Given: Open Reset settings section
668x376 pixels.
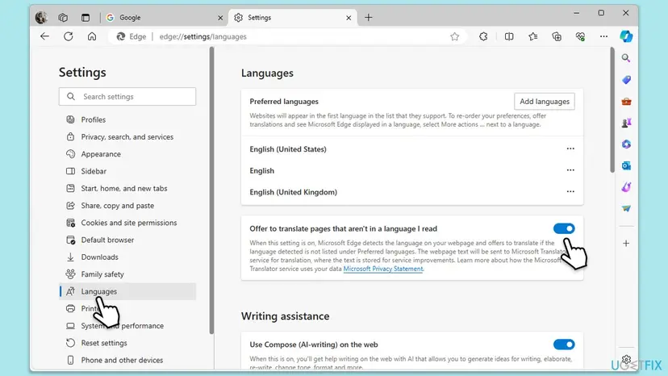Looking at the screenshot, I should coord(127,343).
